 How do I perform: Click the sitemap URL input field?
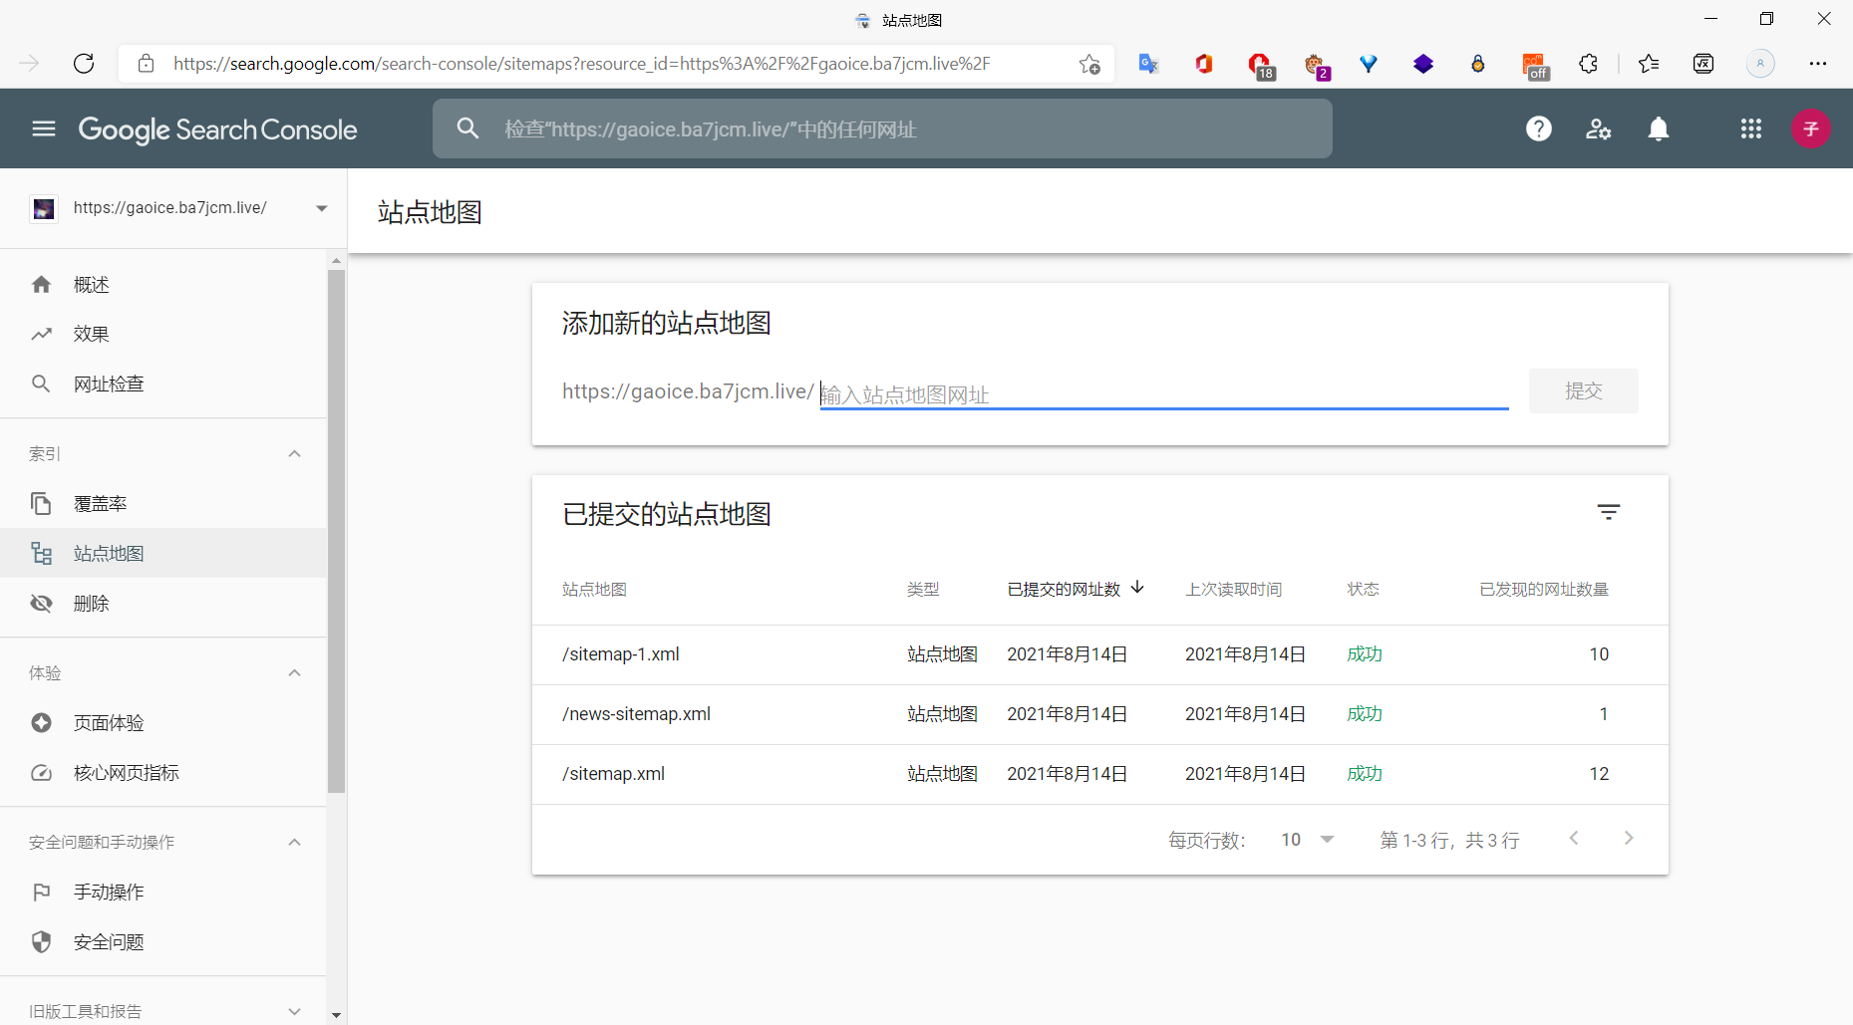[1164, 393]
